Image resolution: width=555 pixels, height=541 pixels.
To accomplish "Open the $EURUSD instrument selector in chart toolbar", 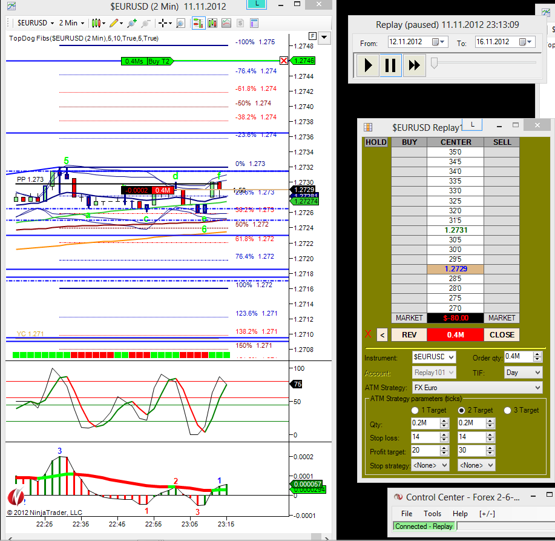I will pyautogui.click(x=35, y=23).
